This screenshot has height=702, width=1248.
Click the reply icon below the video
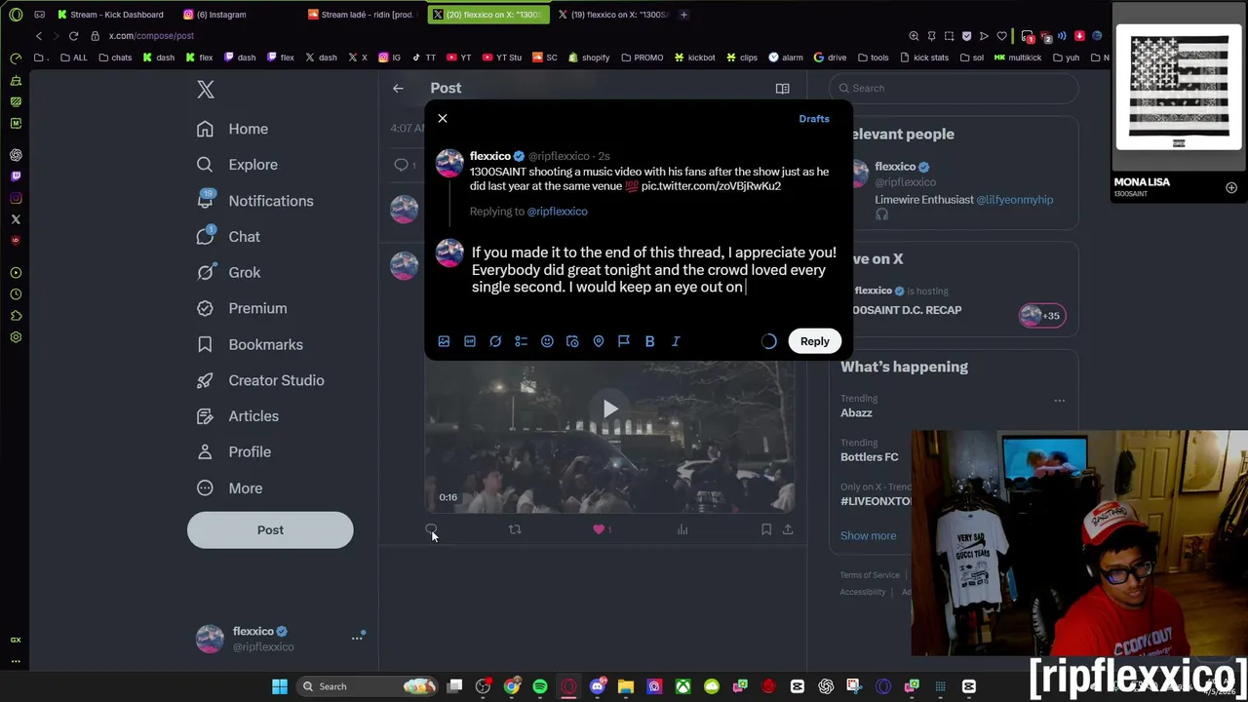coord(431,529)
